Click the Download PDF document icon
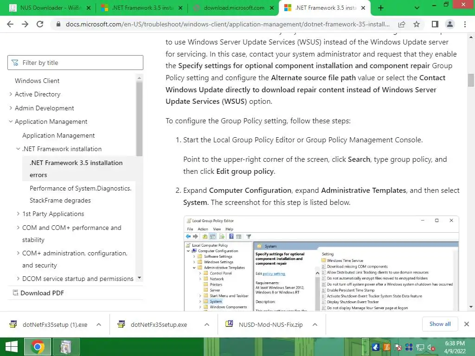 pyautogui.click(x=15, y=293)
